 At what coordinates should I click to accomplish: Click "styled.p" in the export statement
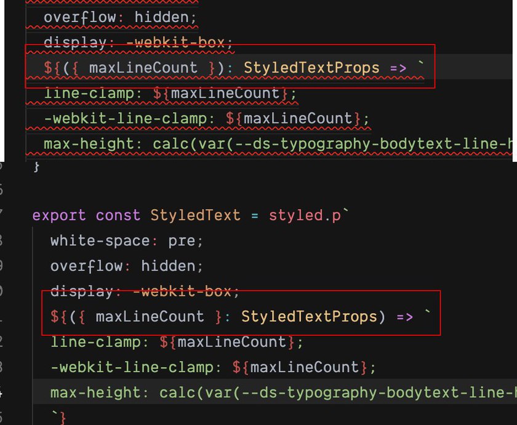pyautogui.click(x=305, y=215)
